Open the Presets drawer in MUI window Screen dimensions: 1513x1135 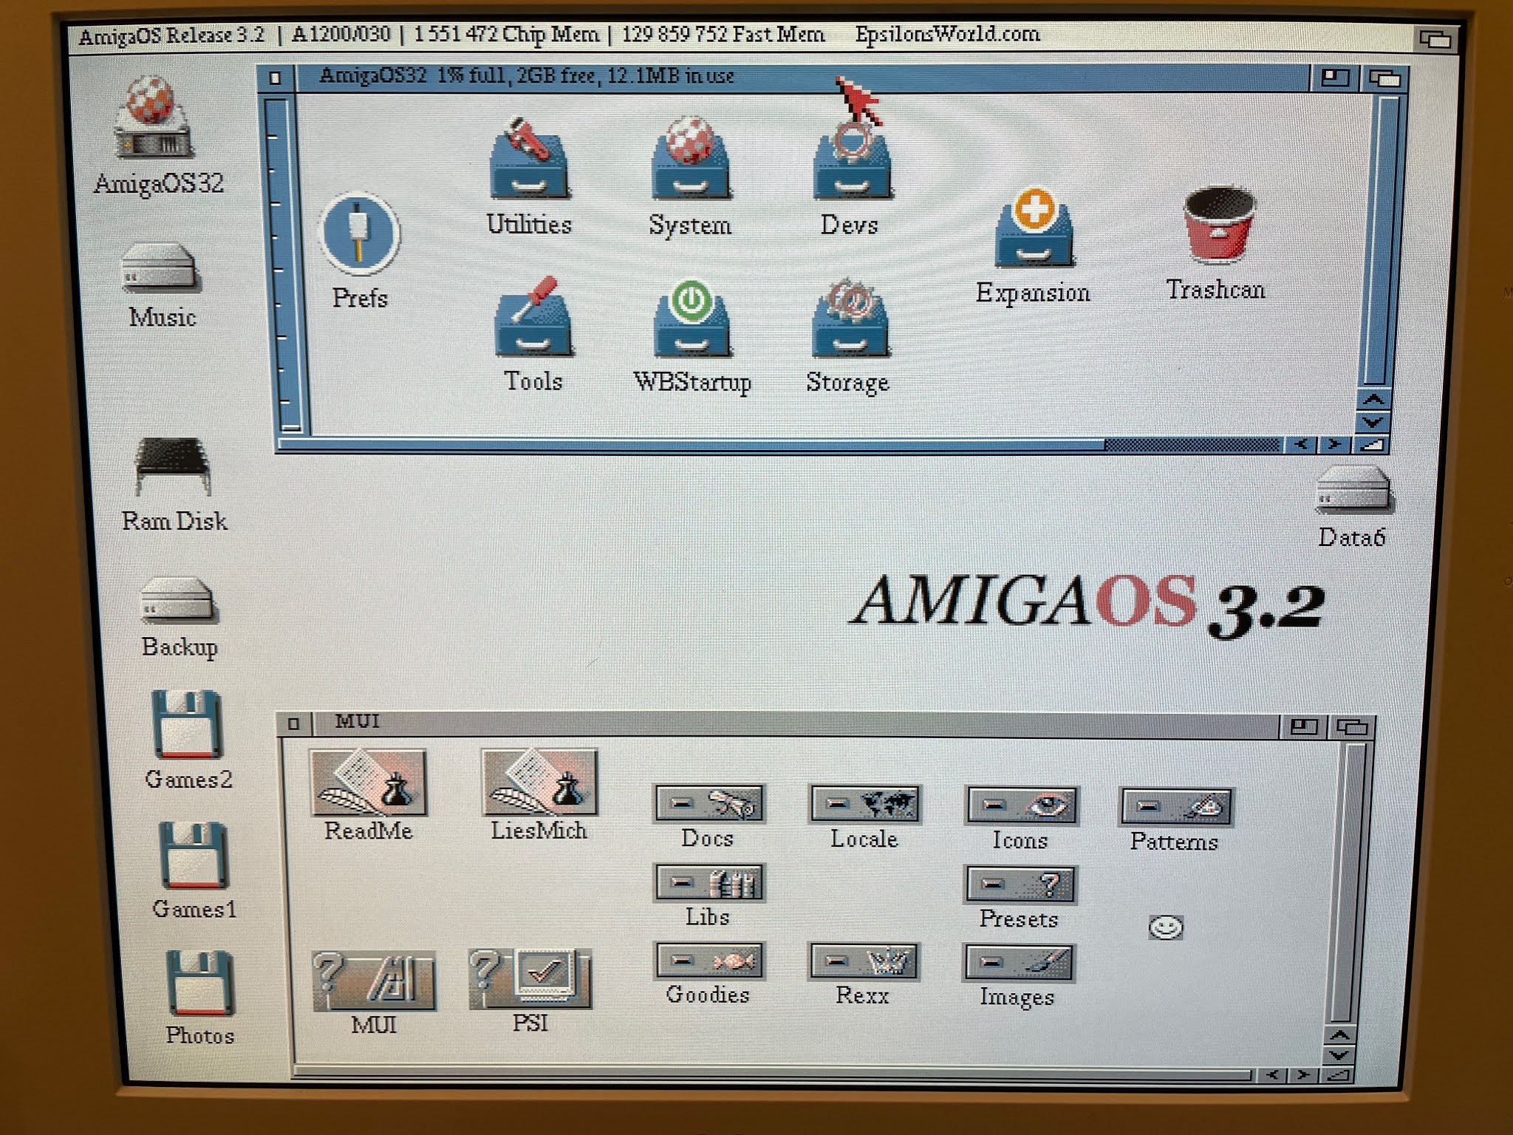pos(1020,884)
